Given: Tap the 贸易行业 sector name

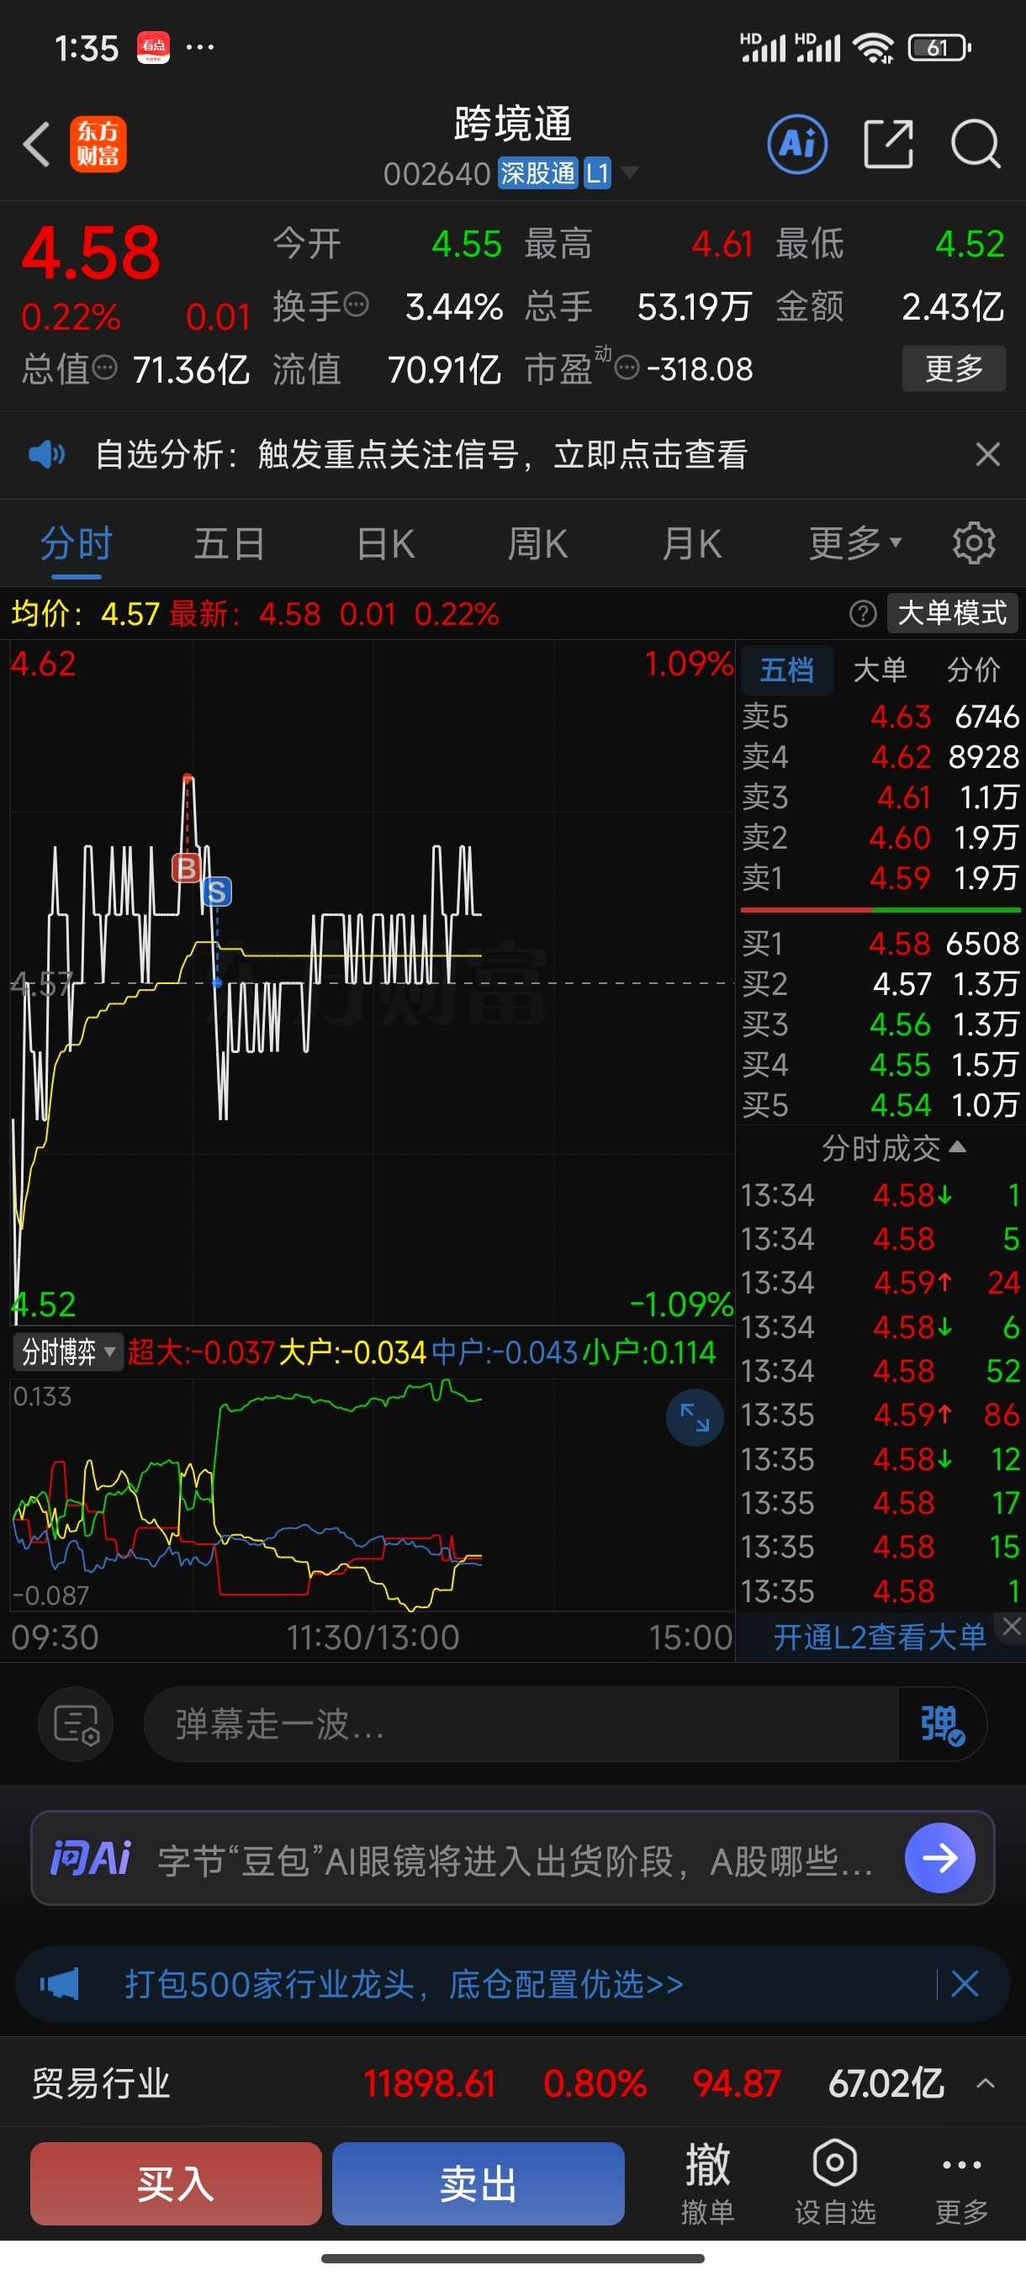Looking at the screenshot, I should click(100, 2083).
